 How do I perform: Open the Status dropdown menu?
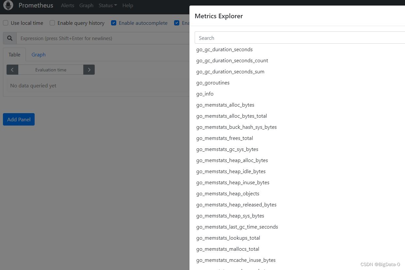coord(108,6)
